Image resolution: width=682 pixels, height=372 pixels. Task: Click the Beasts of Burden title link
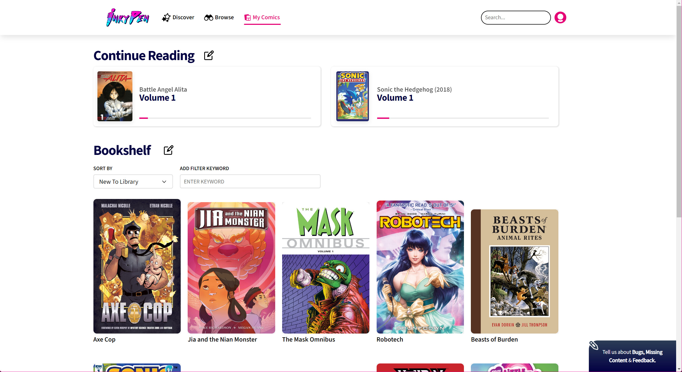494,339
